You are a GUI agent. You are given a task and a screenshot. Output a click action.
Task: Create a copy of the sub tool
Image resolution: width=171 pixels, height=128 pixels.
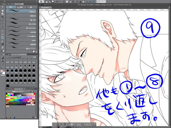pos(34,51)
